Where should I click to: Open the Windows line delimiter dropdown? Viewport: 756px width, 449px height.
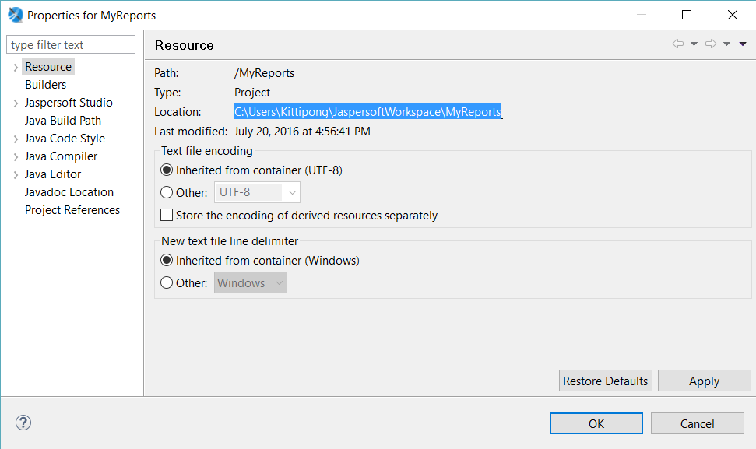pyautogui.click(x=279, y=282)
